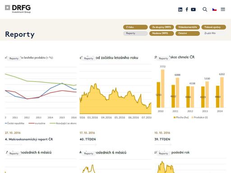
Task: Select the date 17. 10. 2016
Action: (x=87, y=133)
